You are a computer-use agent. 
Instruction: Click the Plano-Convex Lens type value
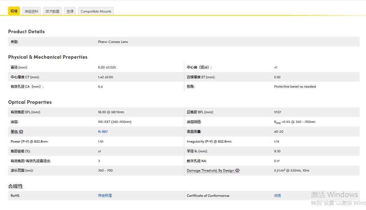coord(113,42)
